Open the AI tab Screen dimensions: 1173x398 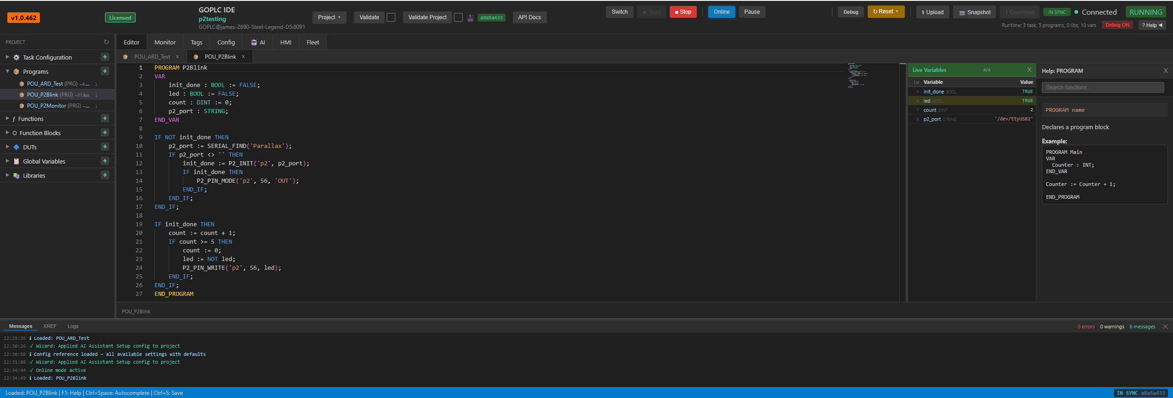[x=258, y=43]
